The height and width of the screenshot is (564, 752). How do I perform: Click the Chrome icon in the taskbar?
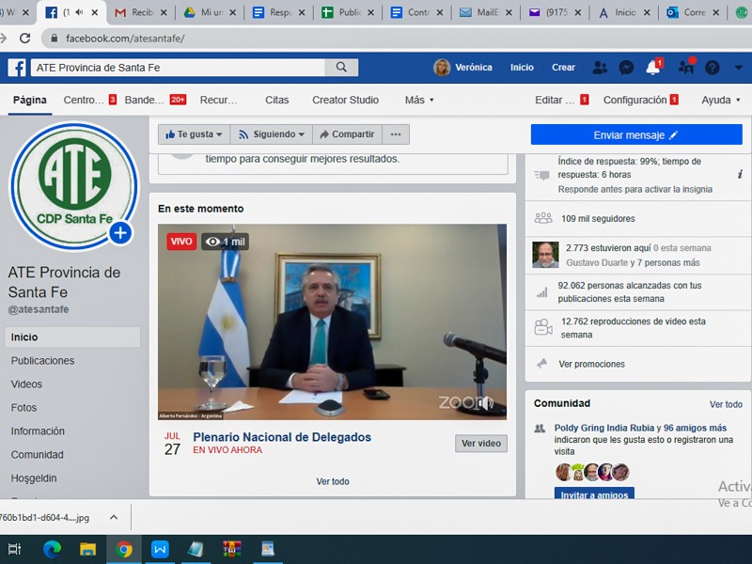click(124, 549)
